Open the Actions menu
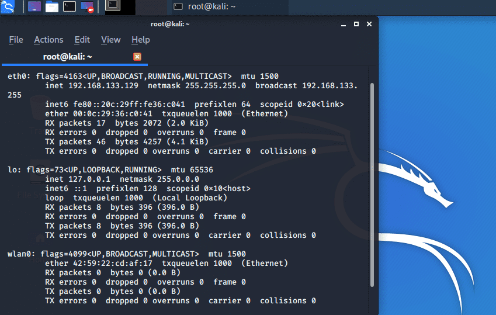The image size is (496, 315). pyautogui.click(x=48, y=40)
